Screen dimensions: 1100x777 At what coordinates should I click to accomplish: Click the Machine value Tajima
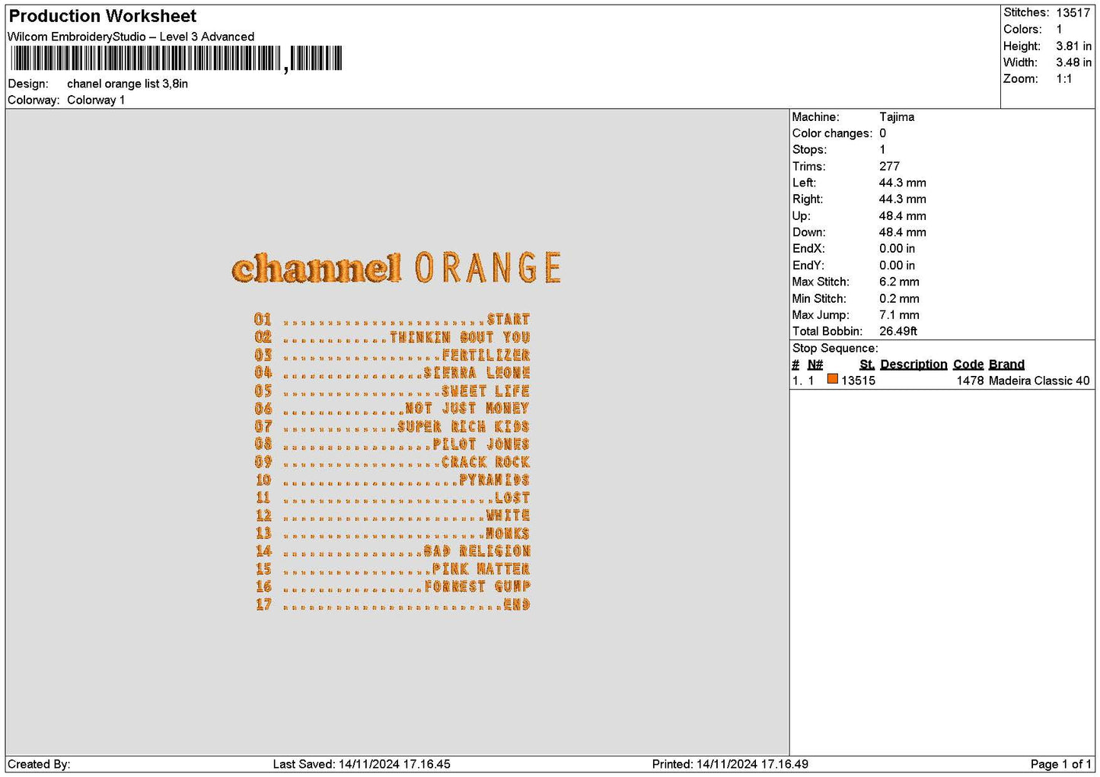897,117
